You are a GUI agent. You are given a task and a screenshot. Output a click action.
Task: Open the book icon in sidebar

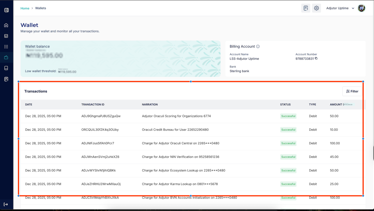point(6,68)
